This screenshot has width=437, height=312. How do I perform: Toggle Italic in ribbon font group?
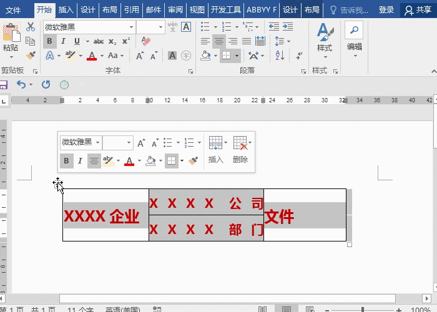tap(63, 41)
